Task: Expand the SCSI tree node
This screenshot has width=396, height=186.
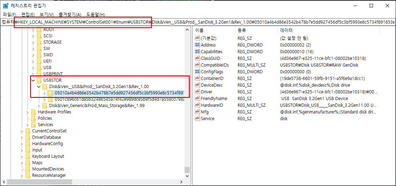Action: click(33, 36)
